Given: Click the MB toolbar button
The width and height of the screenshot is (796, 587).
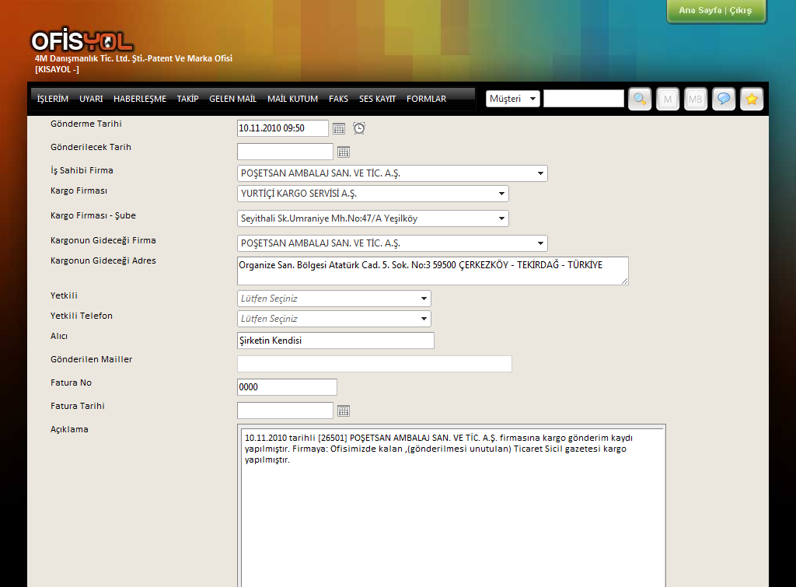Looking at the screenshot, I should (696, 99).
